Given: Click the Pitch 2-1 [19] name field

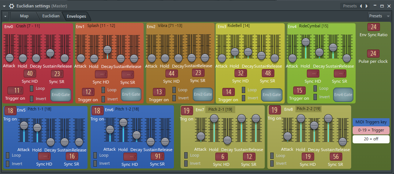Looking at the screenshot, I should (x=220, y=110).
